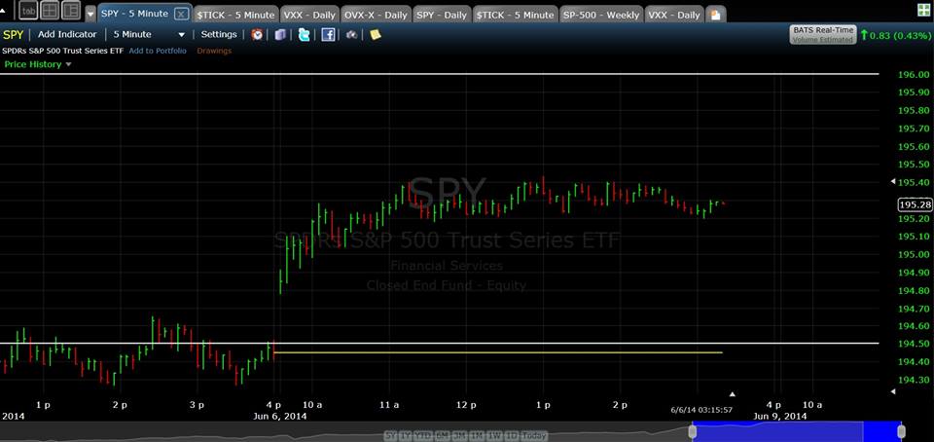The width and height of the screenshot is (934, 442).
Task: Click the triangle marker beside the 195.40 price
Action: coord(892,181)
